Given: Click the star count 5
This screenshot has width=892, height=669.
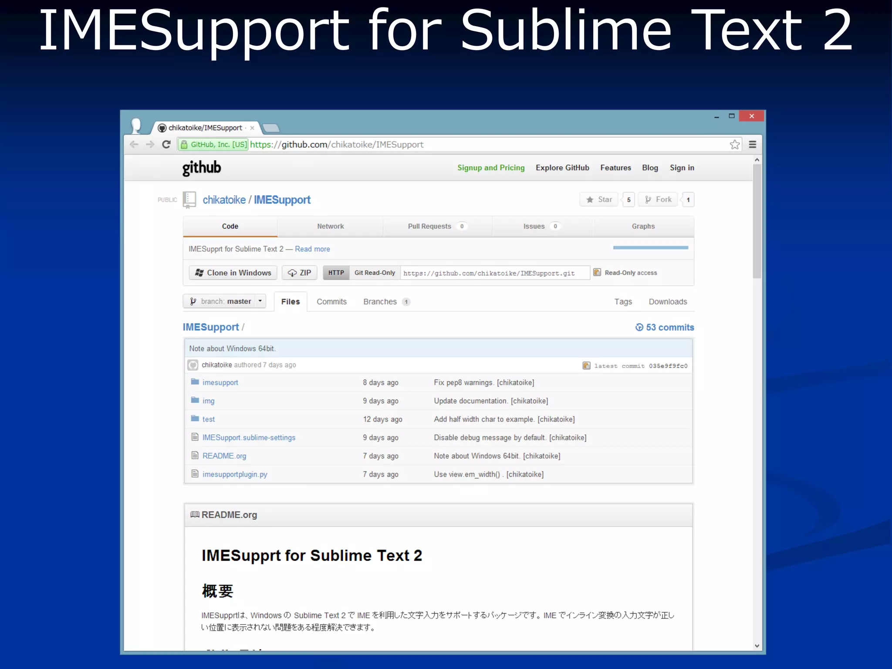Looking at the screenshot, I should pyautogui.click(x=628, y=200).
